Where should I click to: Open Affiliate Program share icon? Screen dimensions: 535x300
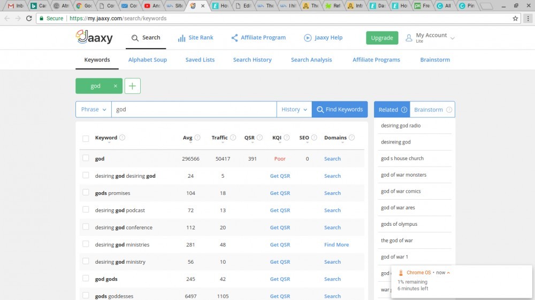pos(234,38)
